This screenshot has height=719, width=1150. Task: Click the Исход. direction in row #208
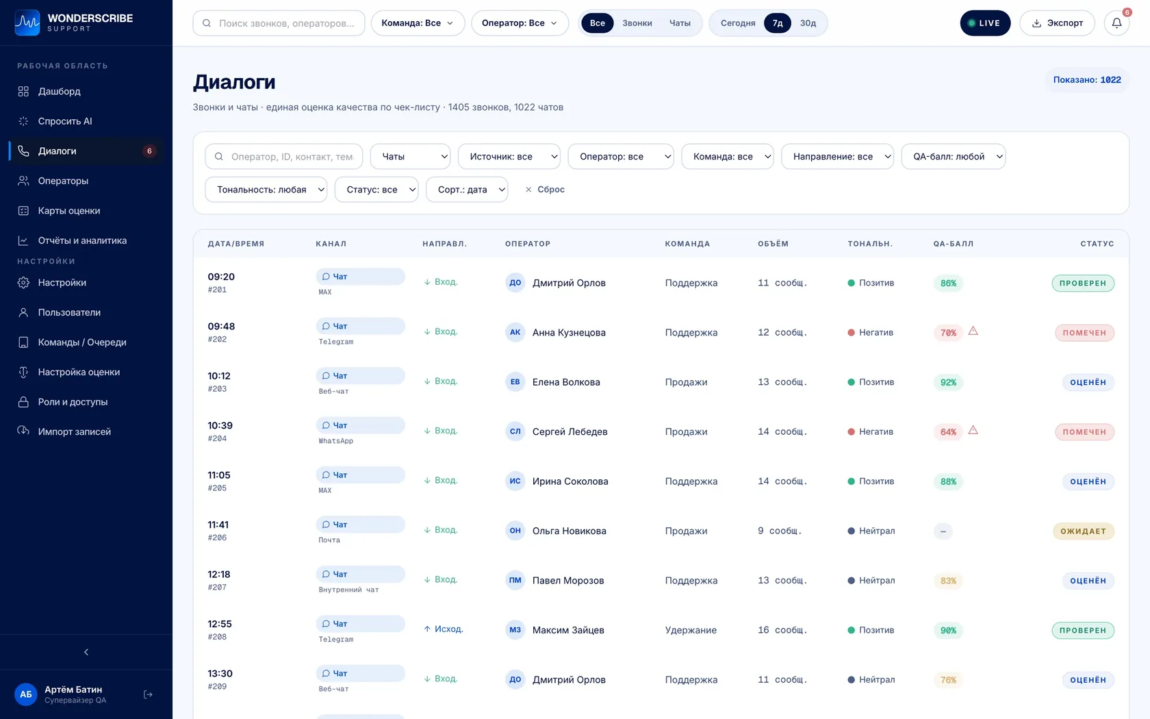click(x=443, y=629)
